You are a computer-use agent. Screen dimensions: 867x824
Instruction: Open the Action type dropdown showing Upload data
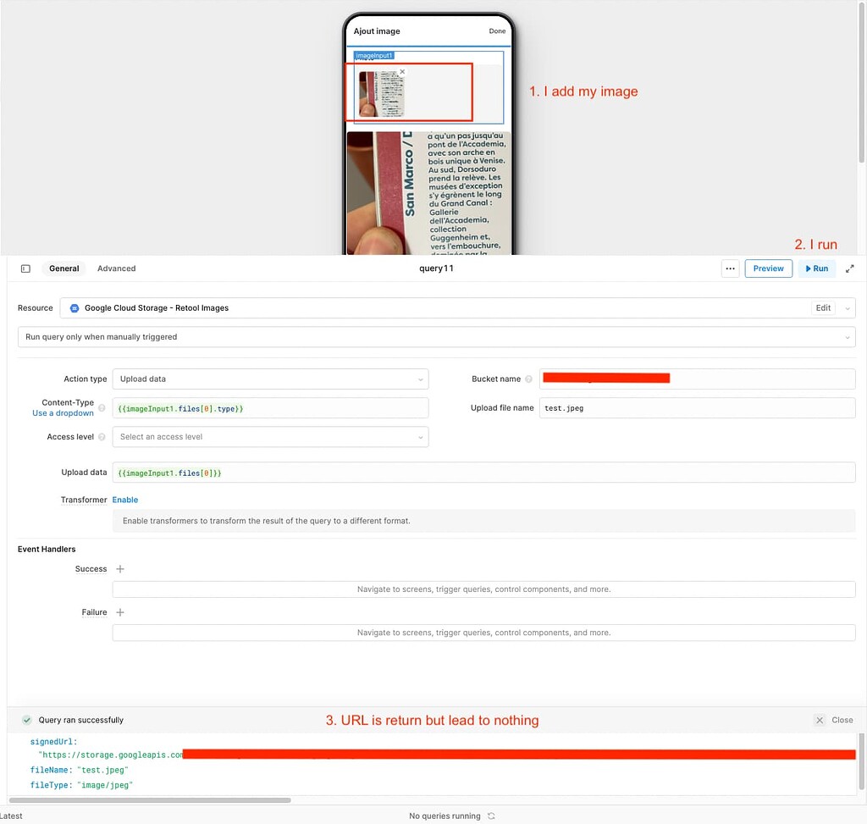click(x=269, y=379)
